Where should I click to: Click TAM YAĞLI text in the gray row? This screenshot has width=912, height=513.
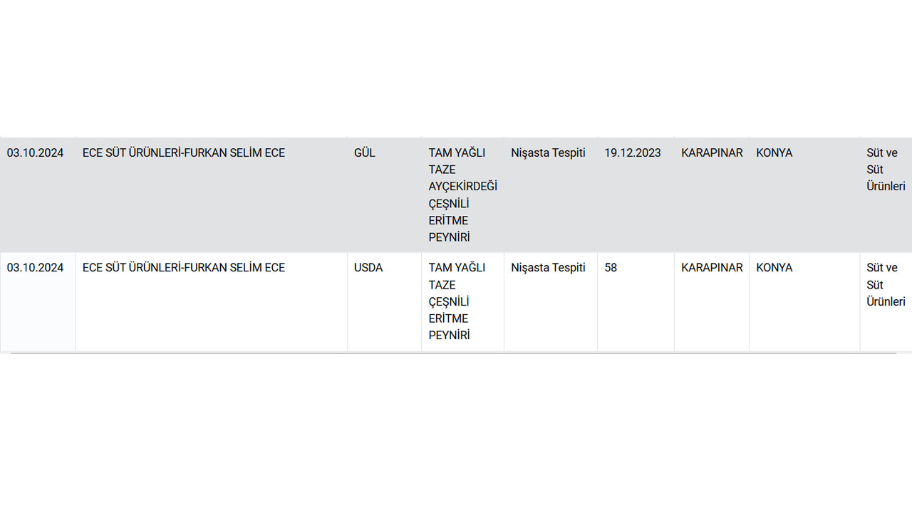point(457,153)
